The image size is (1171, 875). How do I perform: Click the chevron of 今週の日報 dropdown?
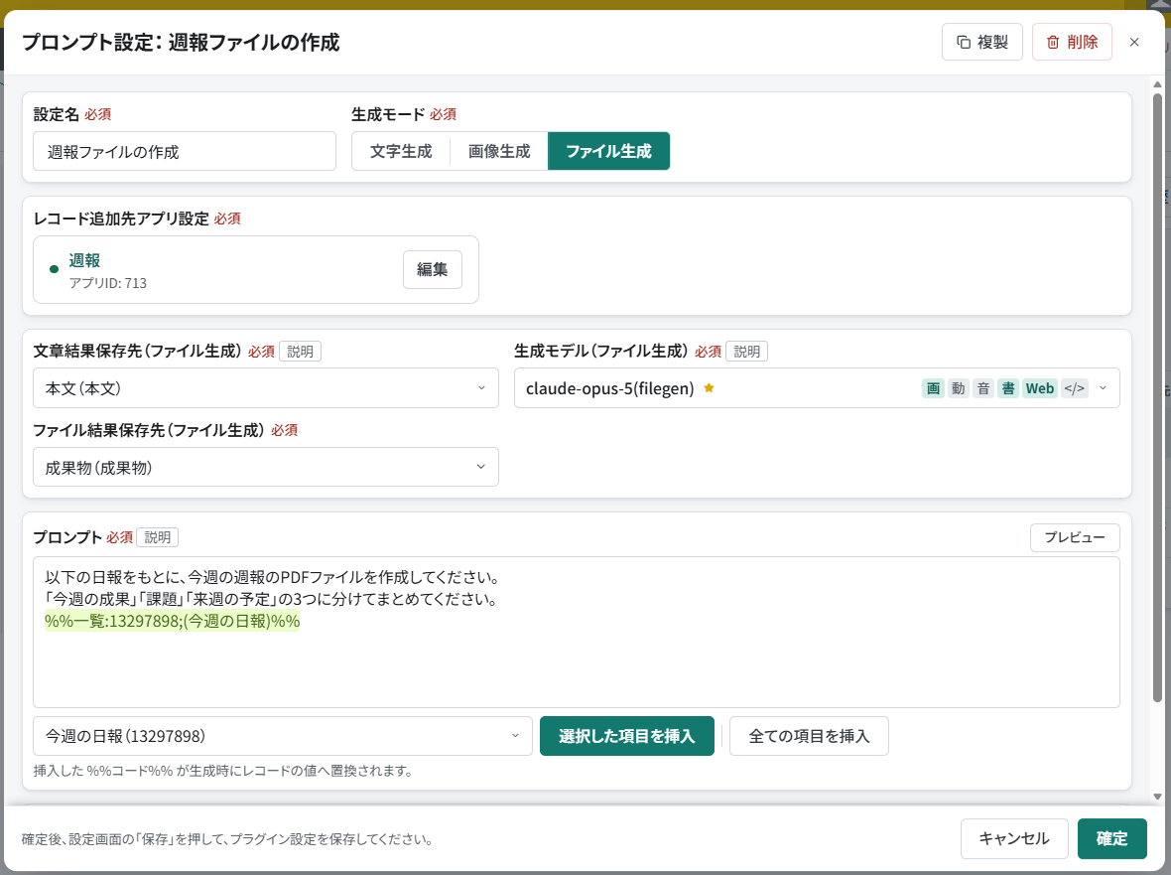coord(515,736)
